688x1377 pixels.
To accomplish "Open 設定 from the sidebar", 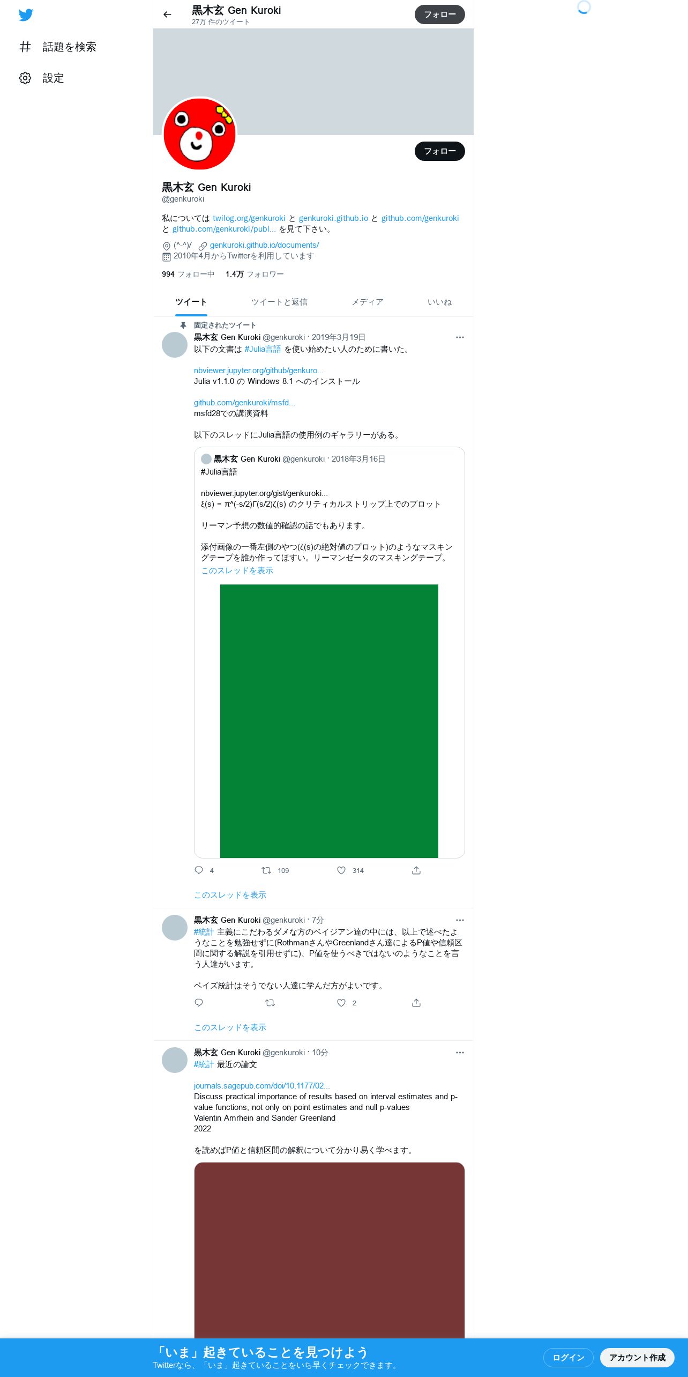I will pos(42,78).
